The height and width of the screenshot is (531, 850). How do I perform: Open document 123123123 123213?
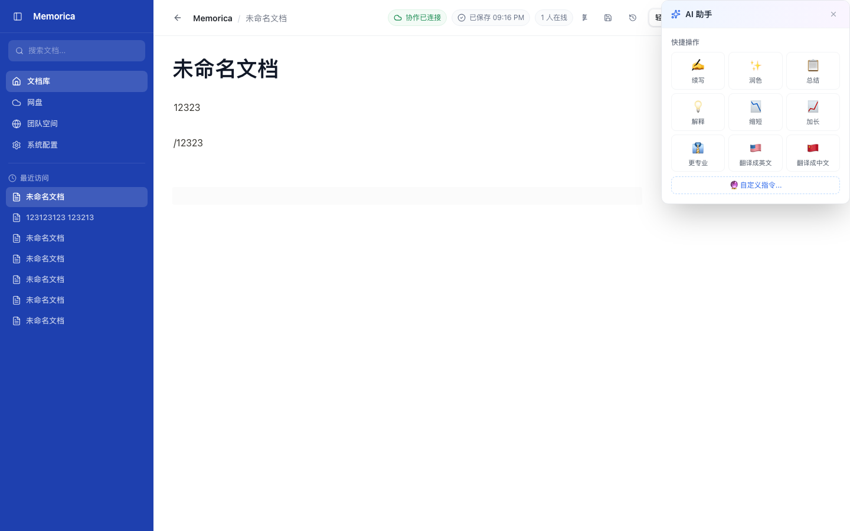click(x=77, y=218)
